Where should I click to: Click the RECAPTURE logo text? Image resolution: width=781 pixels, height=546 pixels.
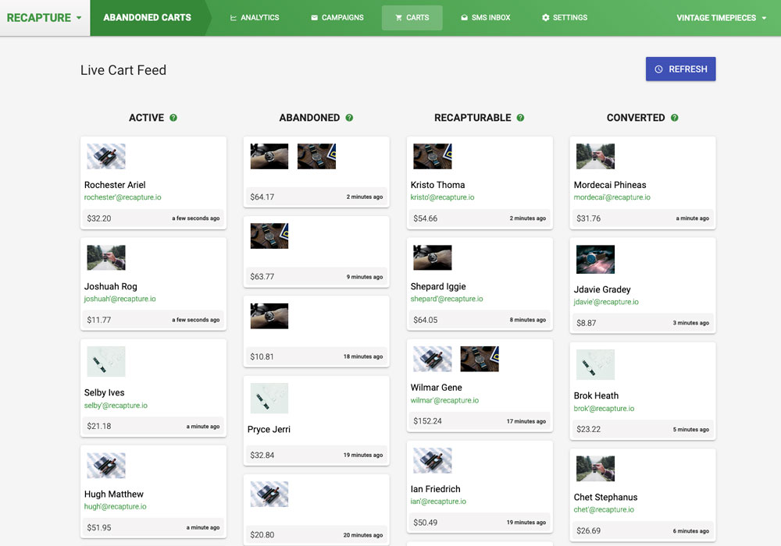39,18
